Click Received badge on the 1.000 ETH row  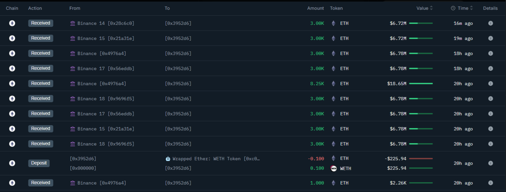[x=41, y=183]
